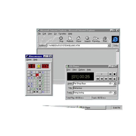The image size is (136, 136).
Task: Click the Back arrow in Internet Explorer
Action: [44, 40]
